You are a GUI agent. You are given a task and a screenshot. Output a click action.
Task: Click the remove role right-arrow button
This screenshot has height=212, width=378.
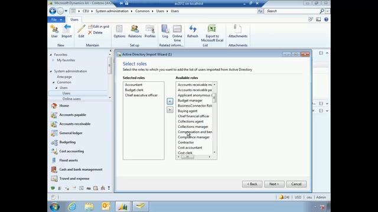click(x=170, y=110)
